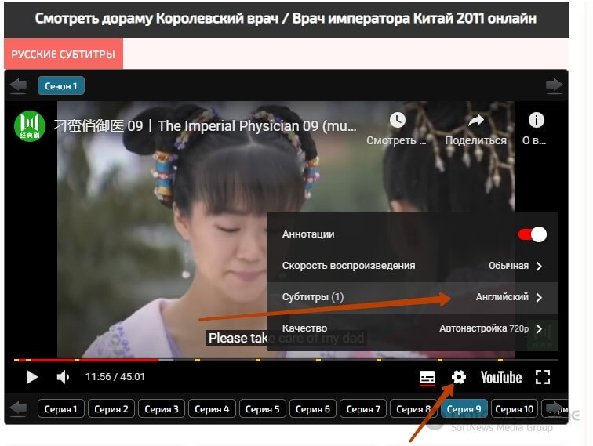Open the video on YouTube via logo
593x446 pixels.
click(501, 377)
